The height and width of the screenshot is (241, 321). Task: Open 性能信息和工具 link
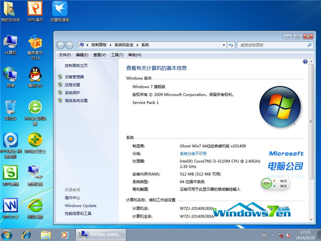click(78, 213)
